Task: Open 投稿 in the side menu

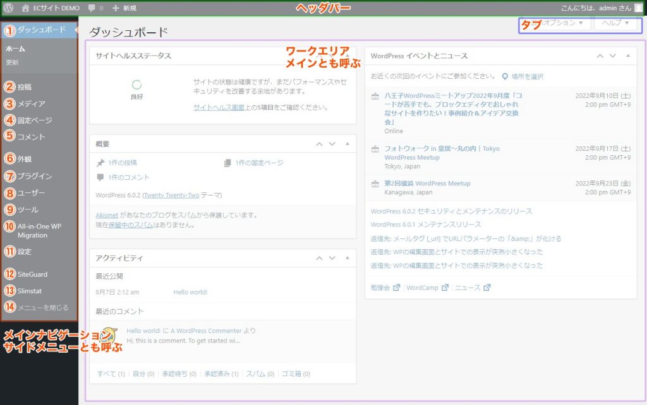Action: tap(25, 87)
